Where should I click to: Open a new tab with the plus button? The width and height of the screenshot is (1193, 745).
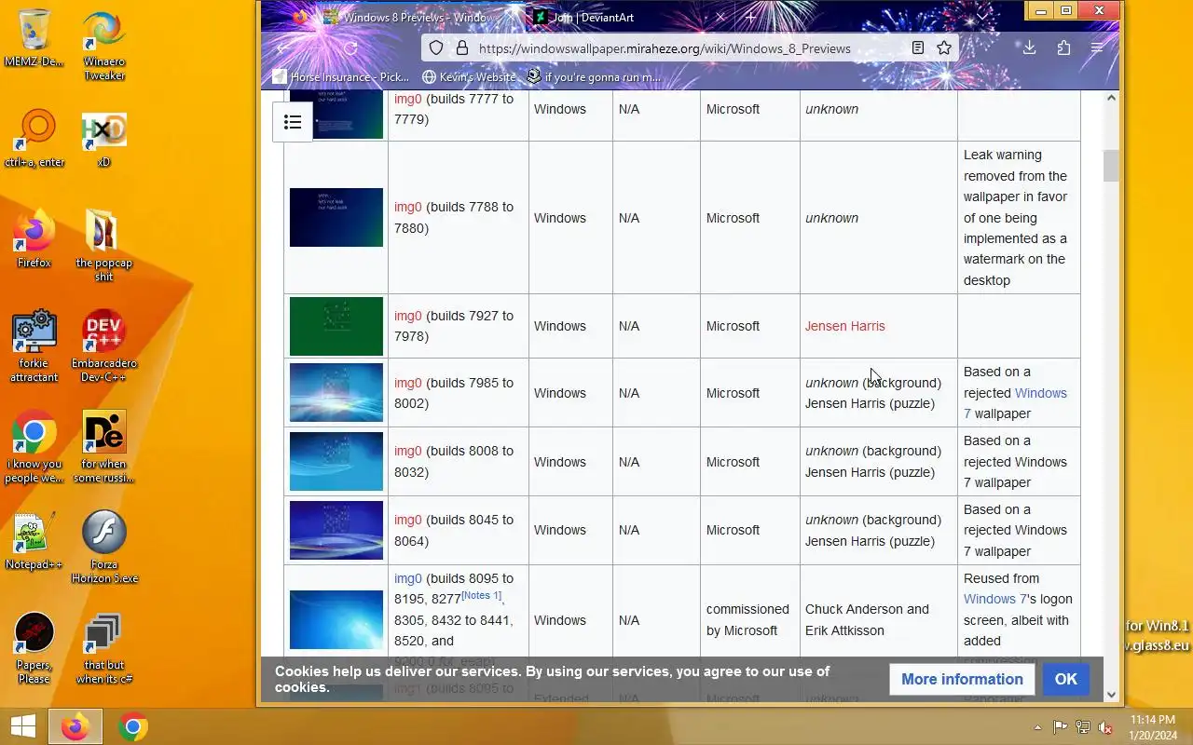[750, 17]
